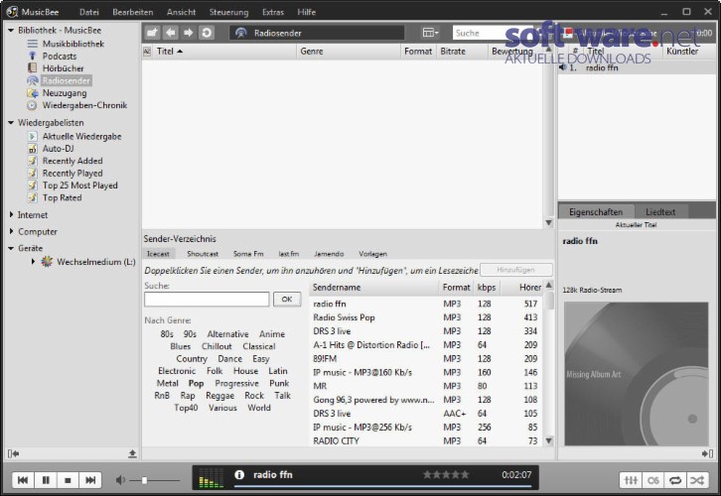Adjust the volume slider

point(155,480)
